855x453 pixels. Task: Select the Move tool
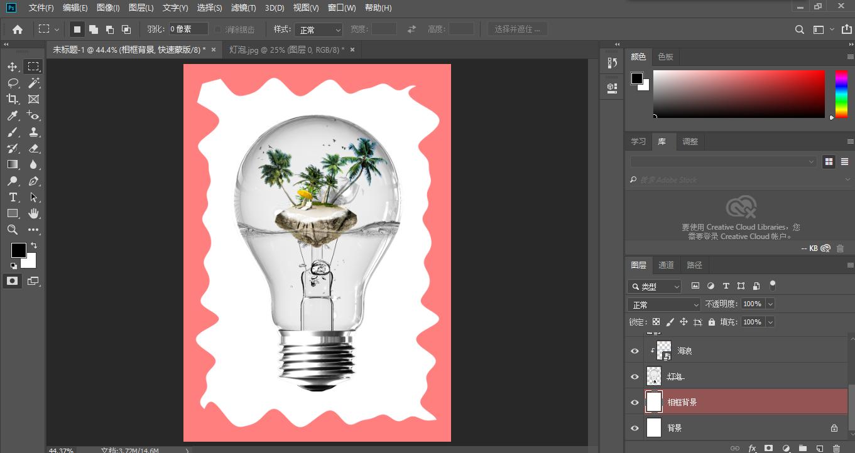(x=13, y=67)
